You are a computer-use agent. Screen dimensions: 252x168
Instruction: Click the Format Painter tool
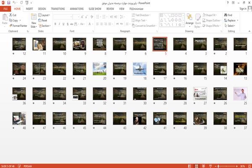tap(18, 26)
